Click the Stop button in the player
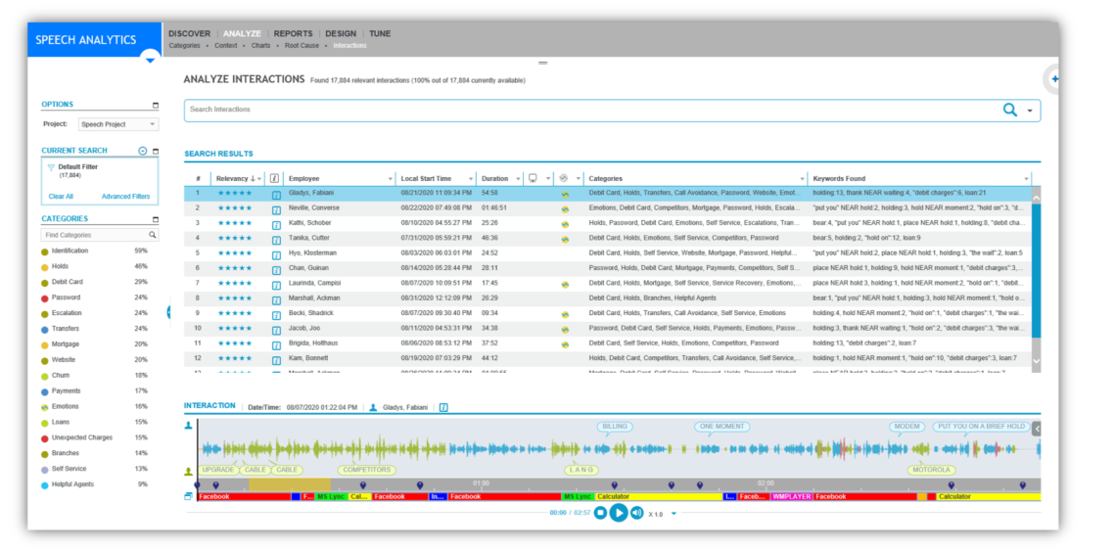1116x550 pixels. click(x=600, y=513)
